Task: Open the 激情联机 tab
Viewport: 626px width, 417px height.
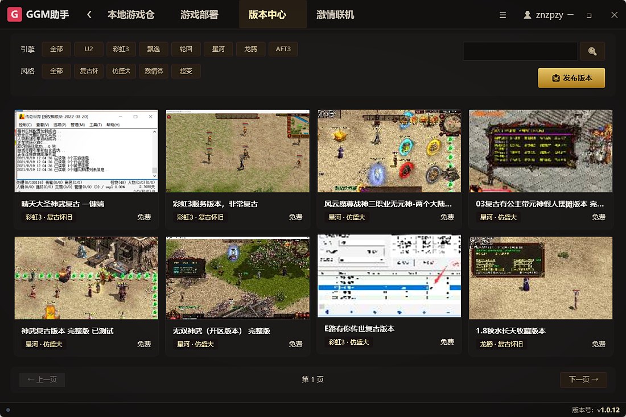Action: pos(335,15)
